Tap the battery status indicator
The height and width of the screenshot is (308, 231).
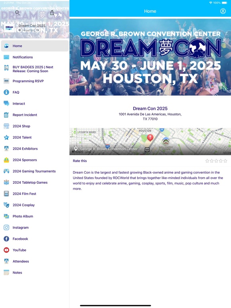pyautogui.click(x=224, y=3)
